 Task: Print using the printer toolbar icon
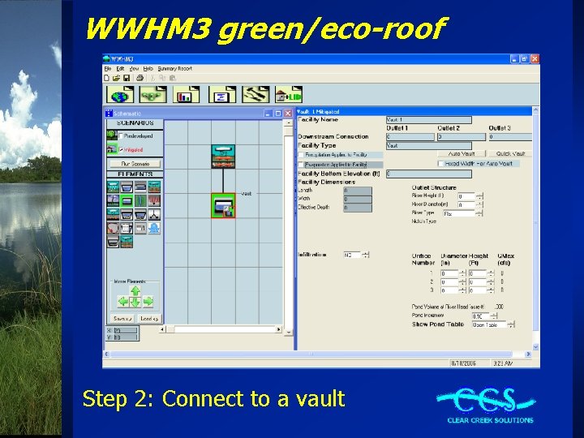(140, 78)
